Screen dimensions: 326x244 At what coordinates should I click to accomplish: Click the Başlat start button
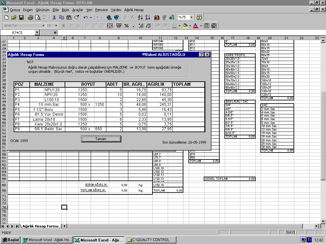11,240
